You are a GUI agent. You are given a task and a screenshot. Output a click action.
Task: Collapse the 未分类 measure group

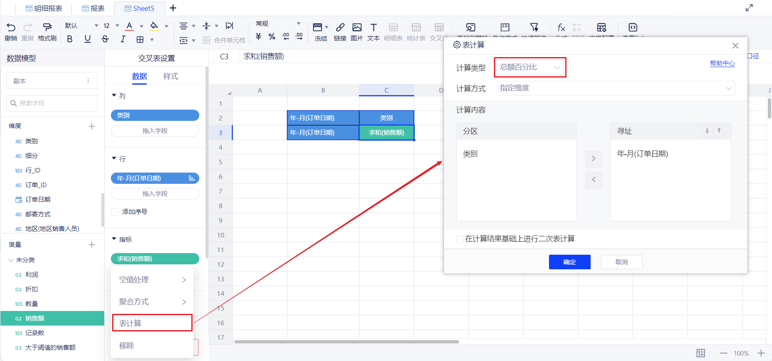point(11,260)
